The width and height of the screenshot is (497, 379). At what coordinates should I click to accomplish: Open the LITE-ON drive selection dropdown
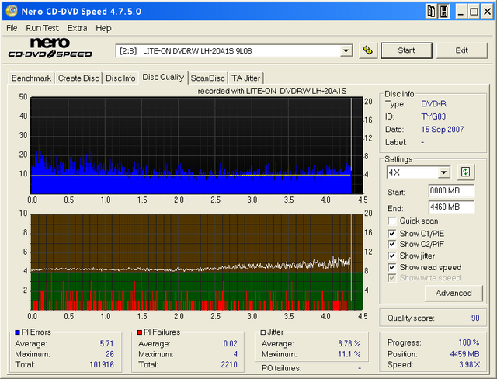click(346, 50)
